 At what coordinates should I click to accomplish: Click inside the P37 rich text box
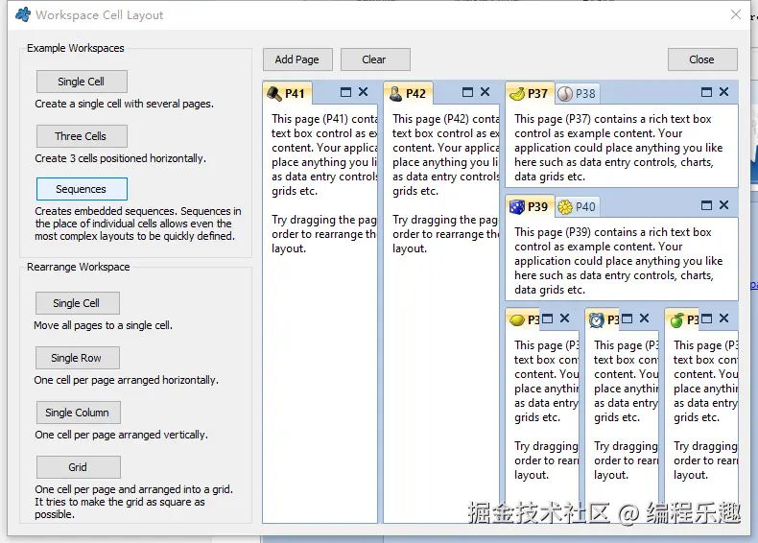[x=622, y=146]
